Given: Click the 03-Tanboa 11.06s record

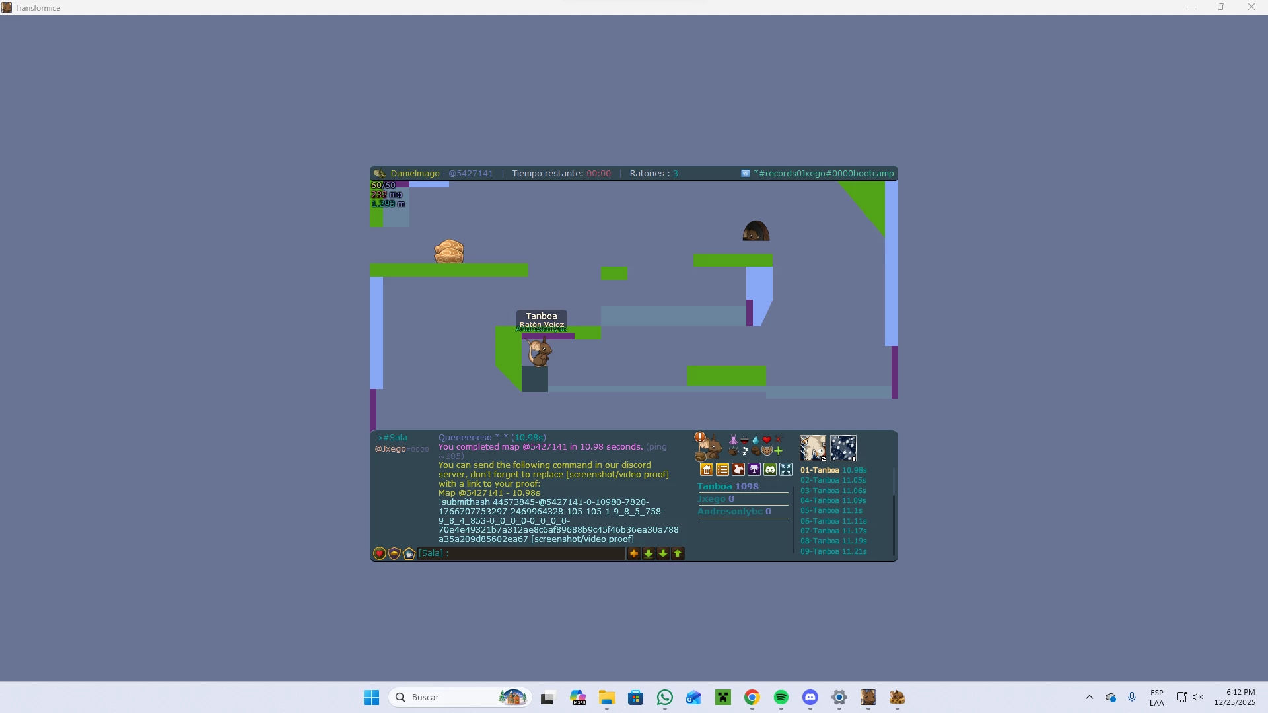Looking at the screenshot, I should click(x=833, y=491).
